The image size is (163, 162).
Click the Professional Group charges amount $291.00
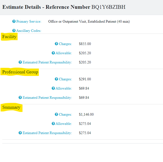click(85, 79)
